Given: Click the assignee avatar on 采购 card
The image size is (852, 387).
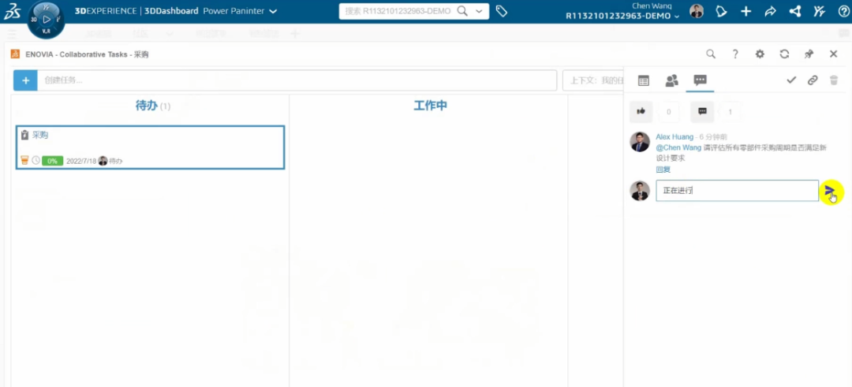Looking at the screenshot, I should (103, 161).
